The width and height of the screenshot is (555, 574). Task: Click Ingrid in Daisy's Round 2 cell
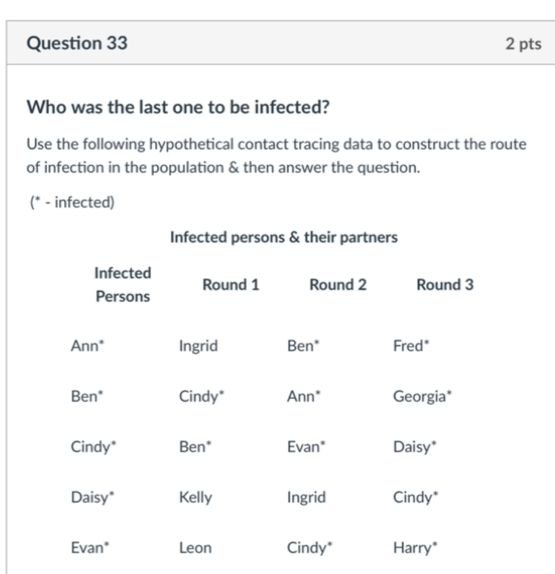tap(306, 498)
